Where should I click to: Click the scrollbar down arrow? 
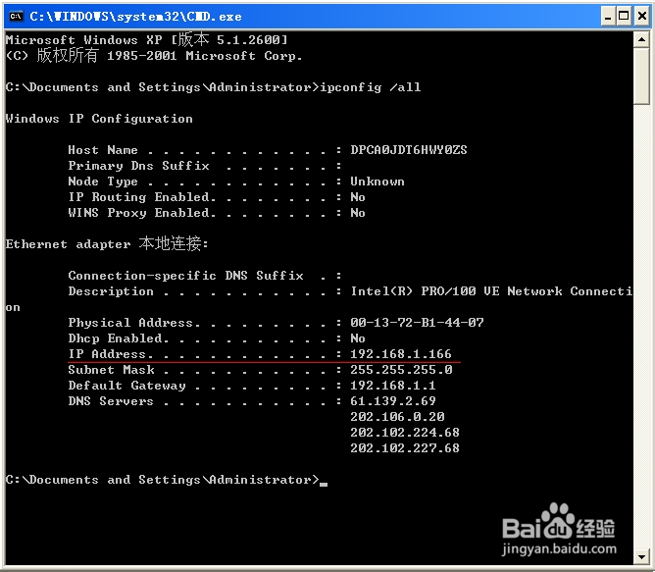(x=641, y=557)
